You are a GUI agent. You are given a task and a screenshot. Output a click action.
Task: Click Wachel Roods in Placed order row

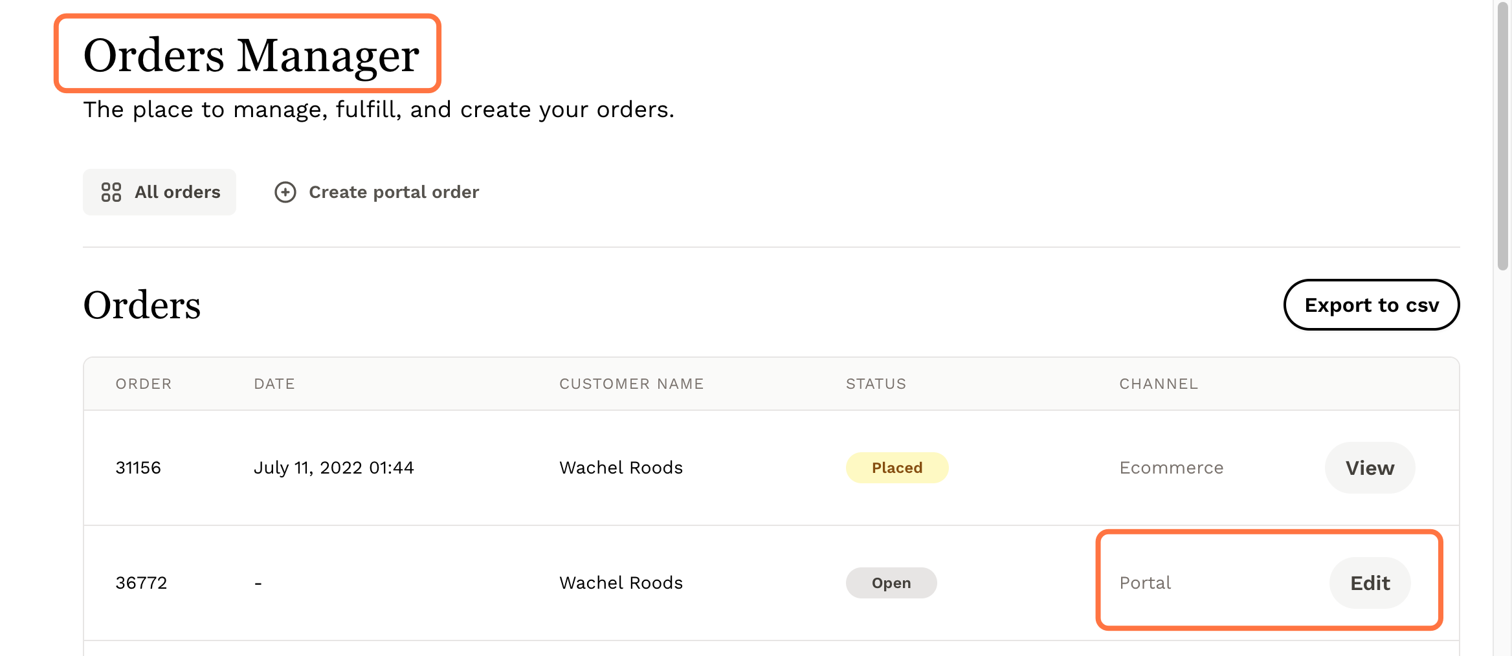click(621, 468)
